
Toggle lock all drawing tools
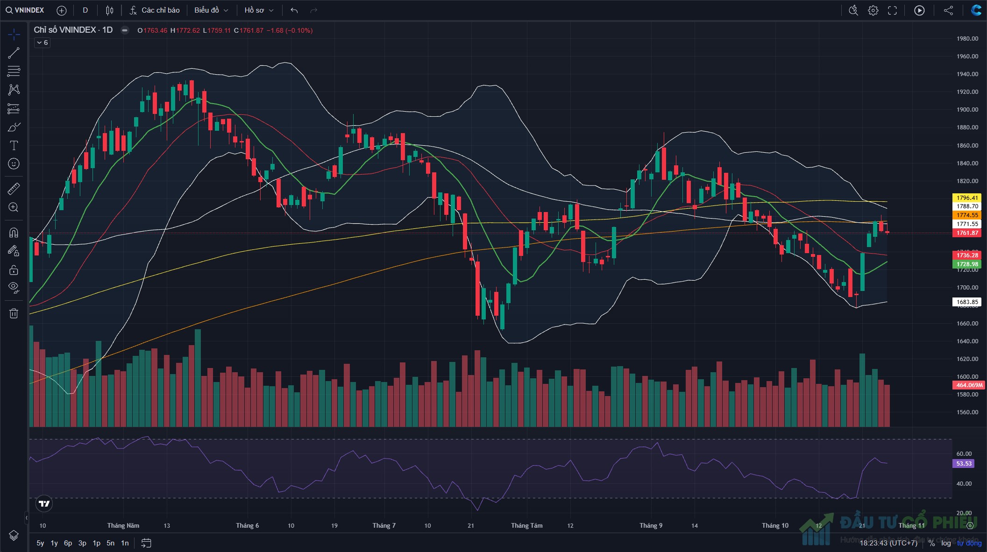point(14,270)
